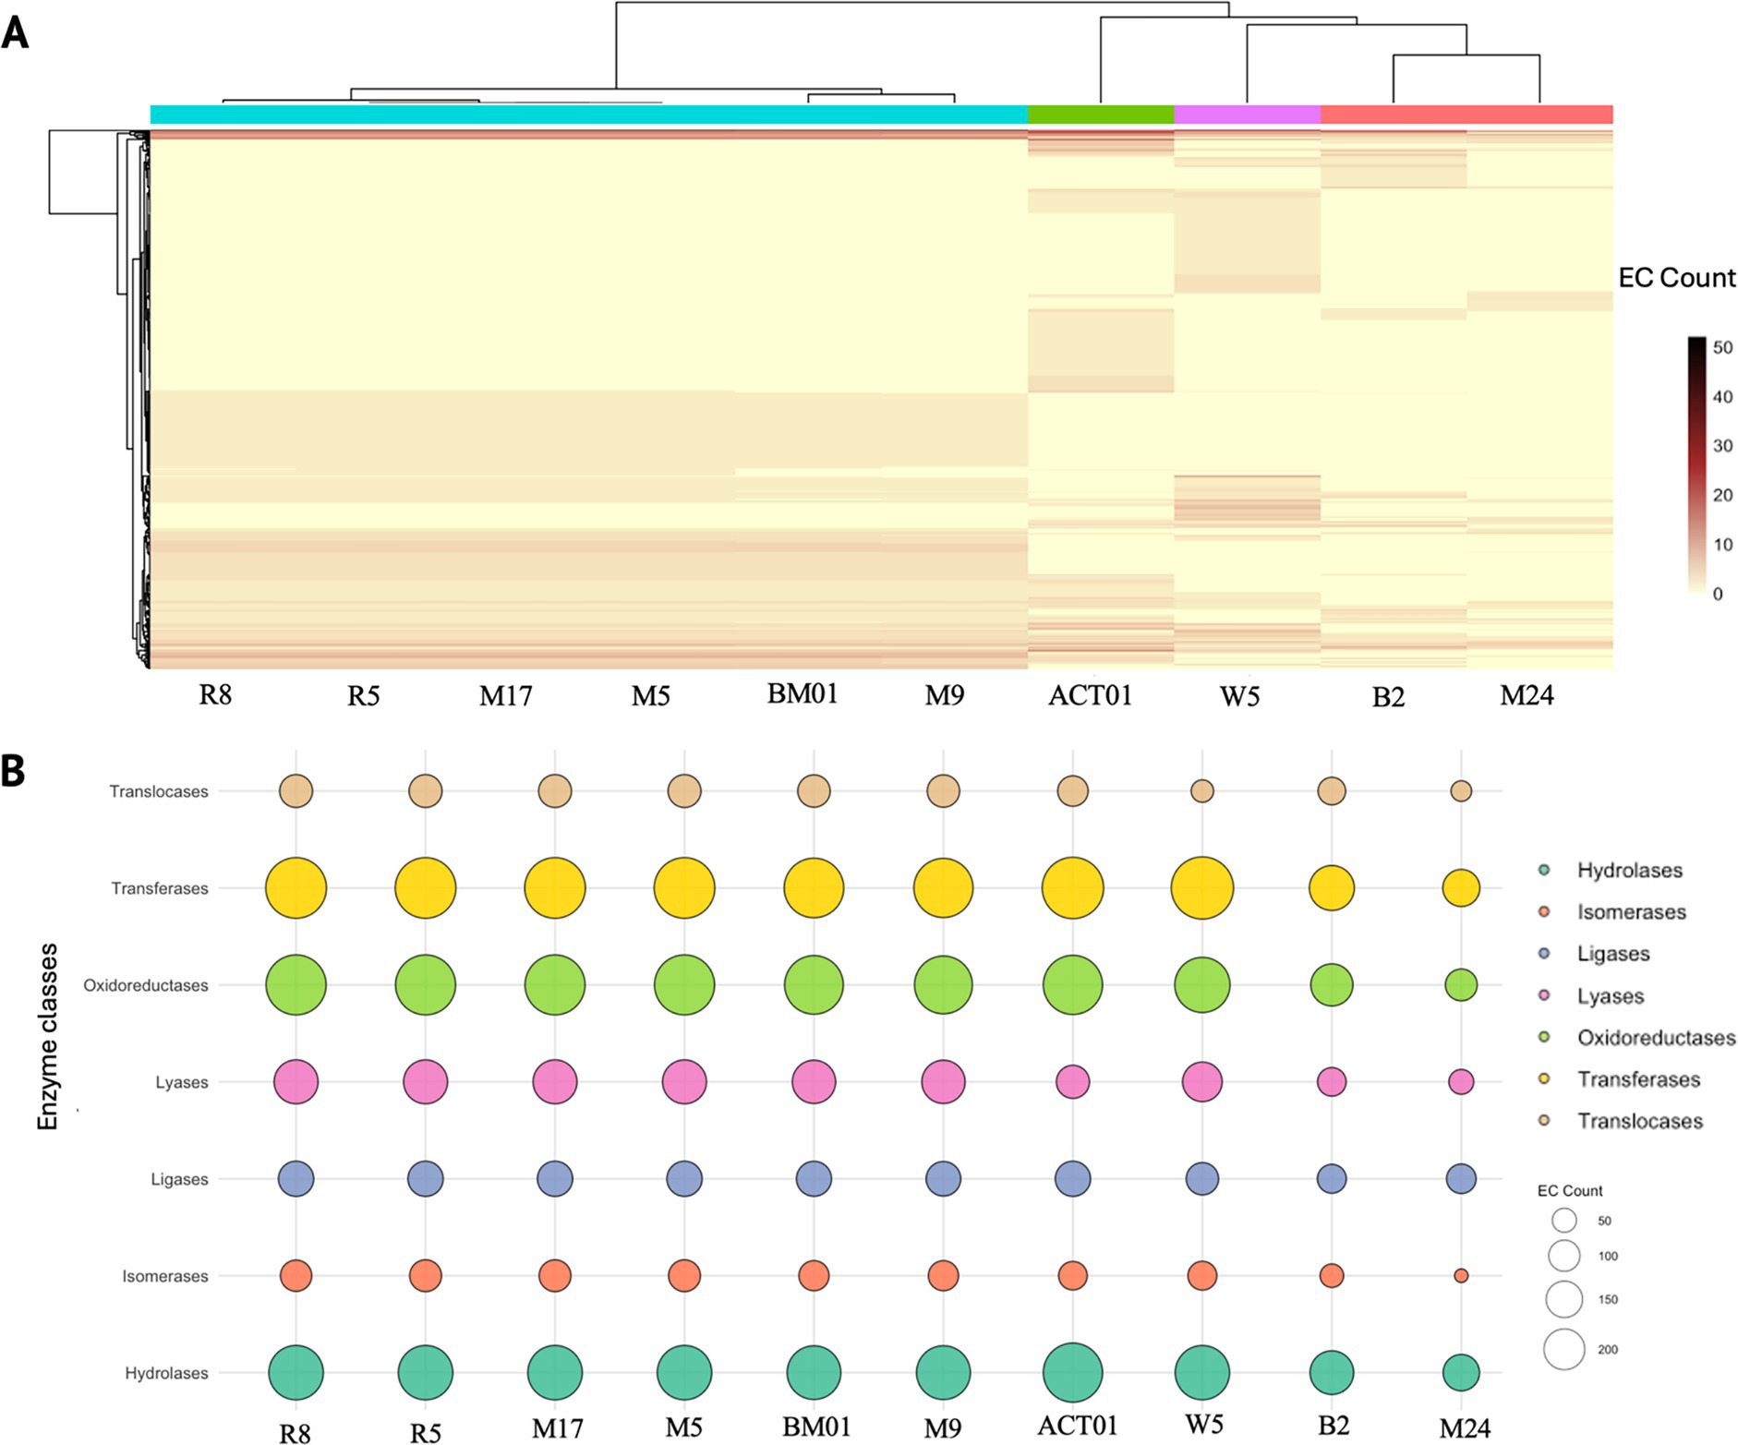Viewport: 1738px width, 1445px height.
Task: Click the size legend circle labeled 150
Action: (x=1564, y=1299)
